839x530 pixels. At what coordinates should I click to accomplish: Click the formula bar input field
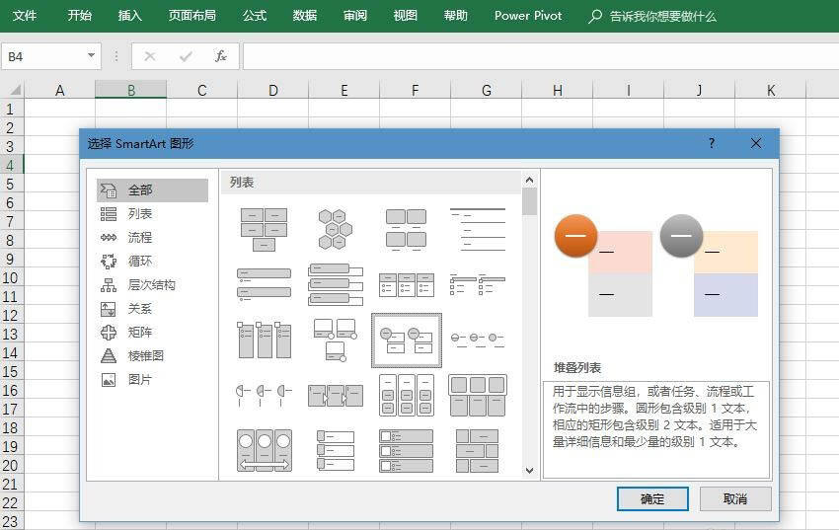click(x=533, y=56)
